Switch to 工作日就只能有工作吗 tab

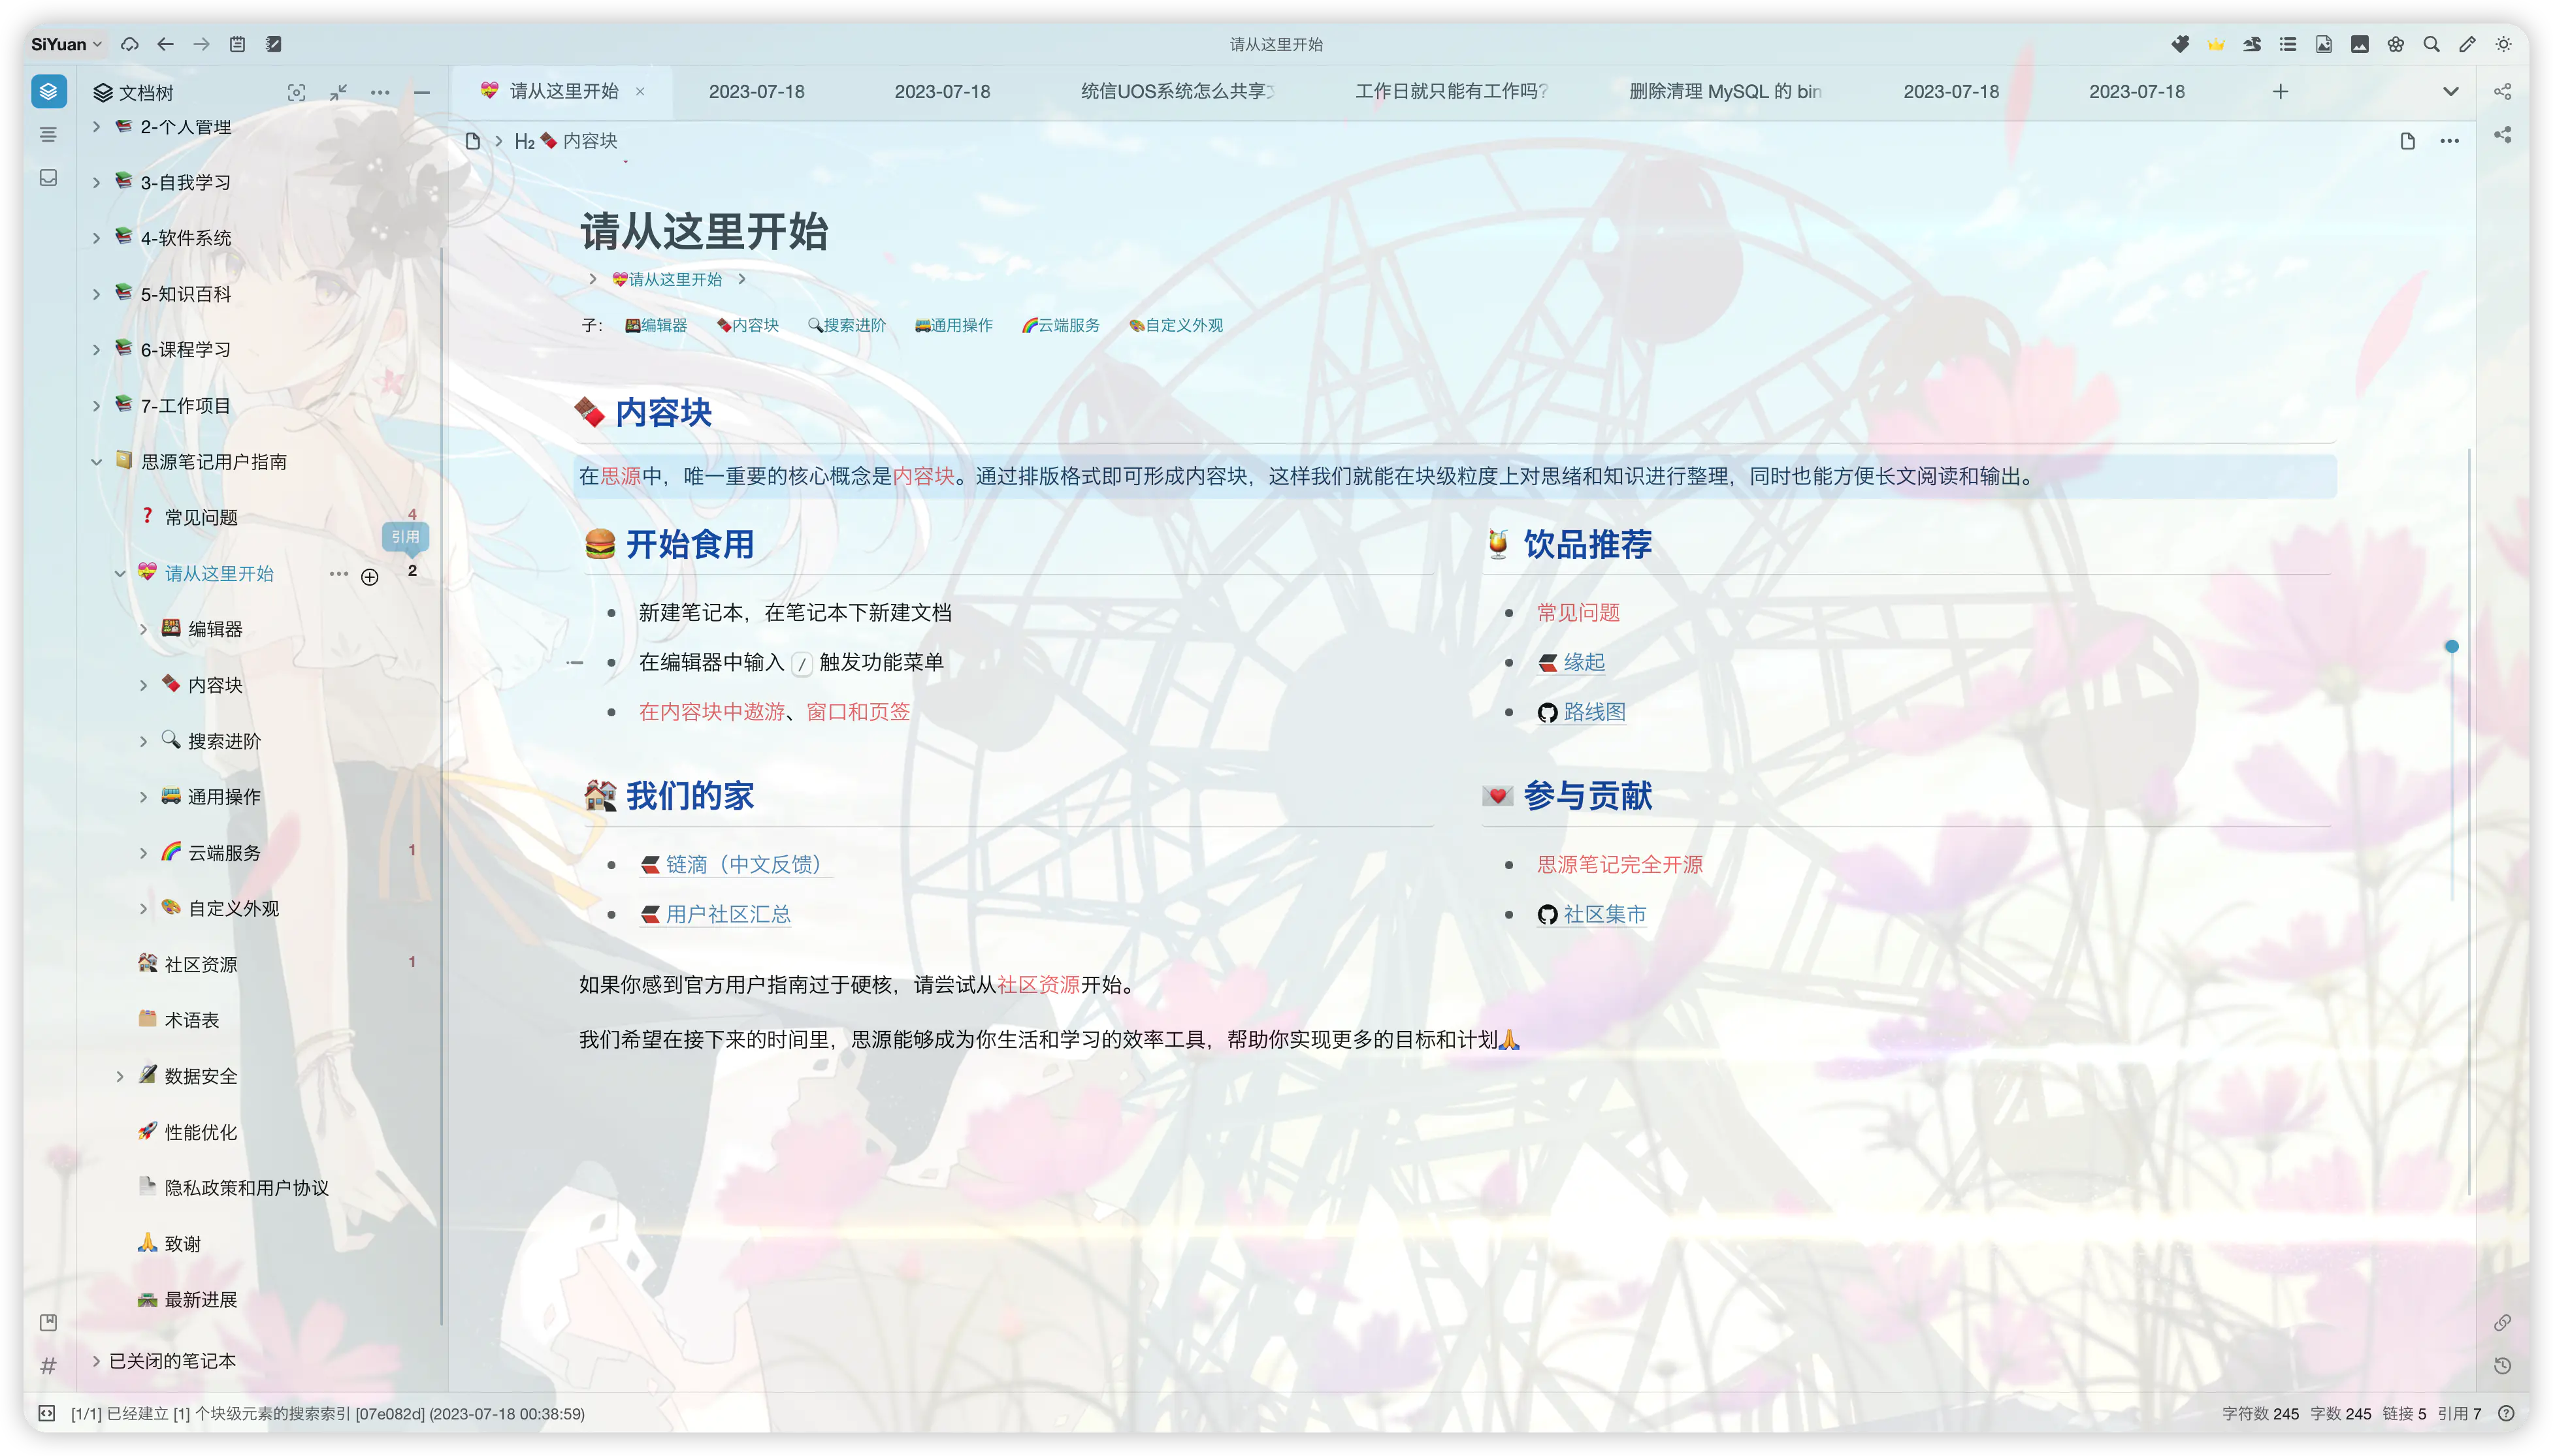[x=1450, y=92]
